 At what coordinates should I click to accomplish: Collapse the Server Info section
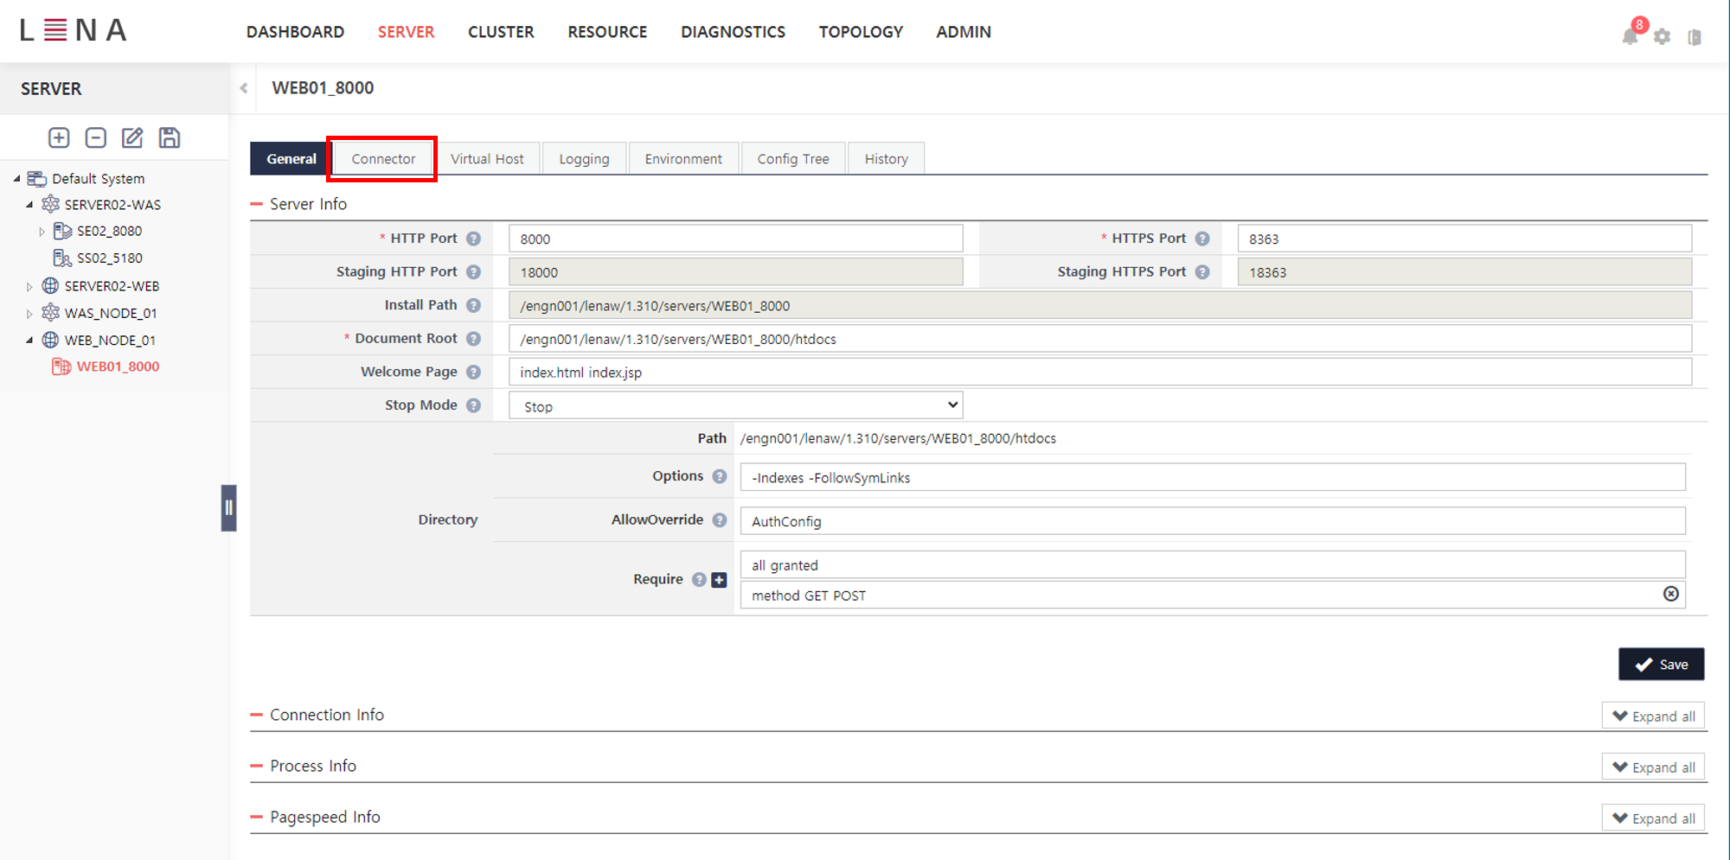click(x=257, y=204)
